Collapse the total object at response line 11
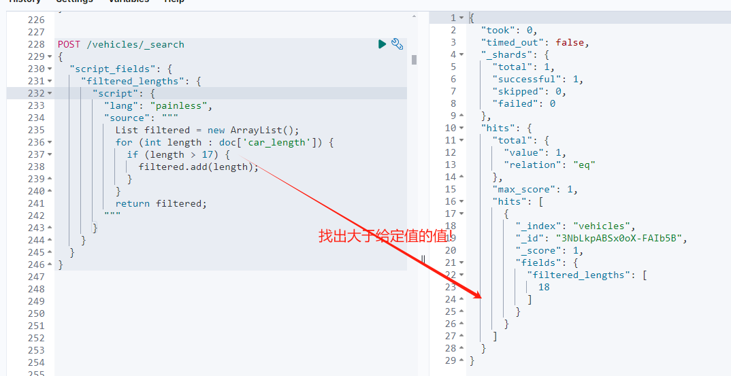Image resolution: width=731 pixels, height=376 pixels. (461, 140)
